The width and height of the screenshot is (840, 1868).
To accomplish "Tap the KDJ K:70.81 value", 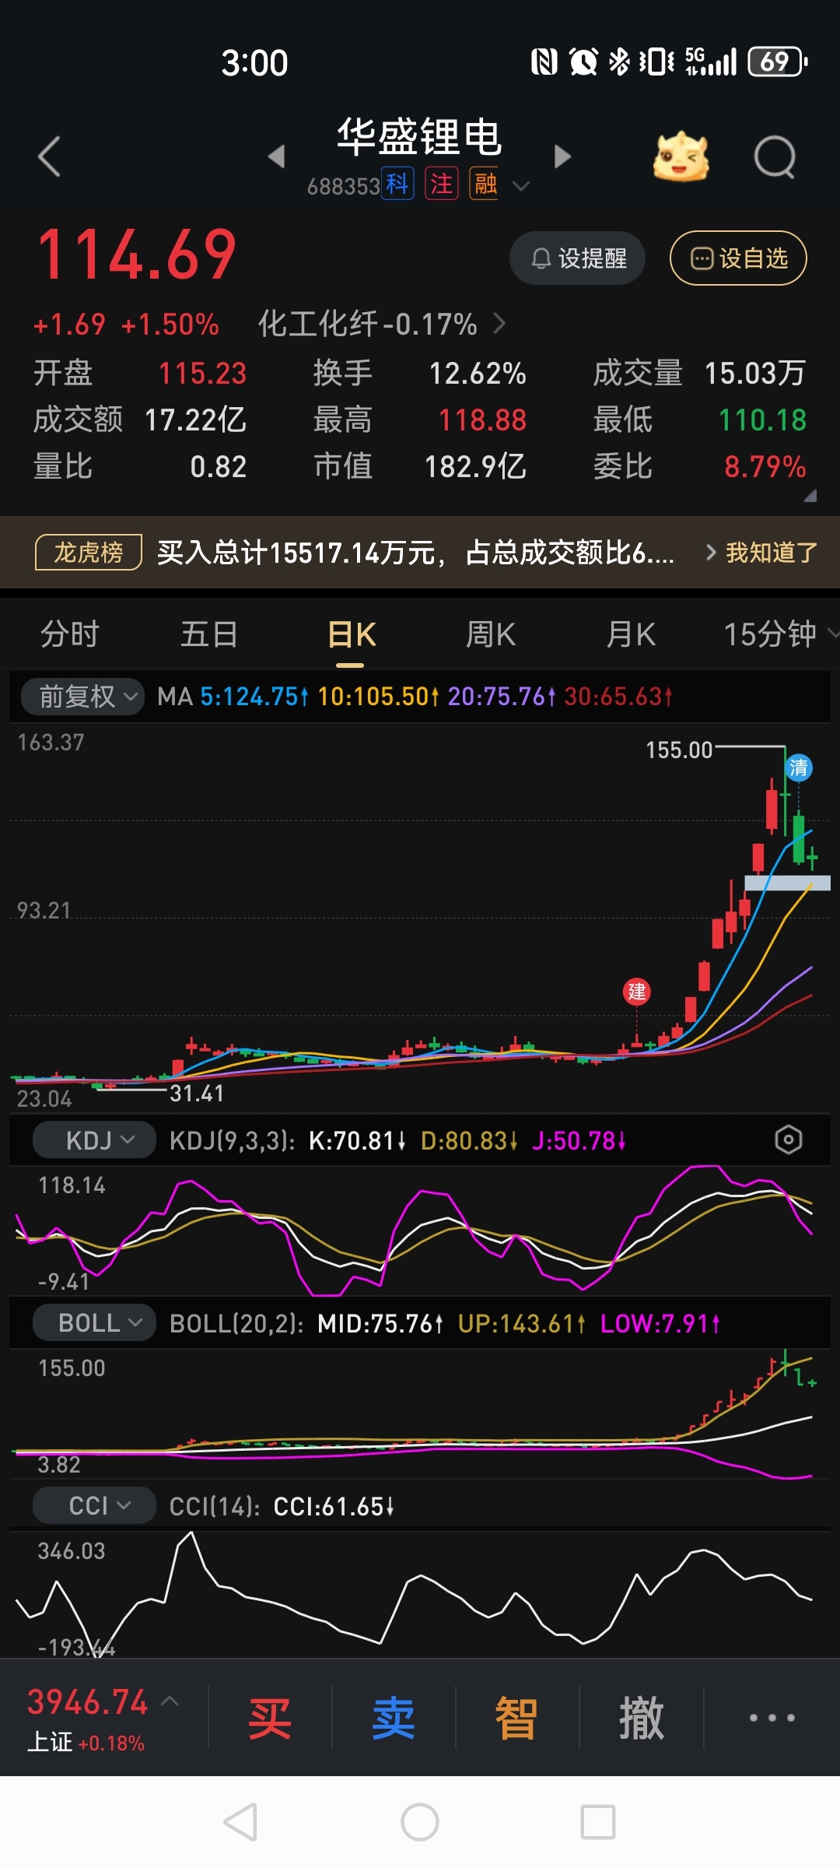I will point(357,1141).
